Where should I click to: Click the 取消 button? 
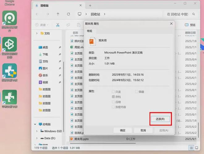(143, 130)
